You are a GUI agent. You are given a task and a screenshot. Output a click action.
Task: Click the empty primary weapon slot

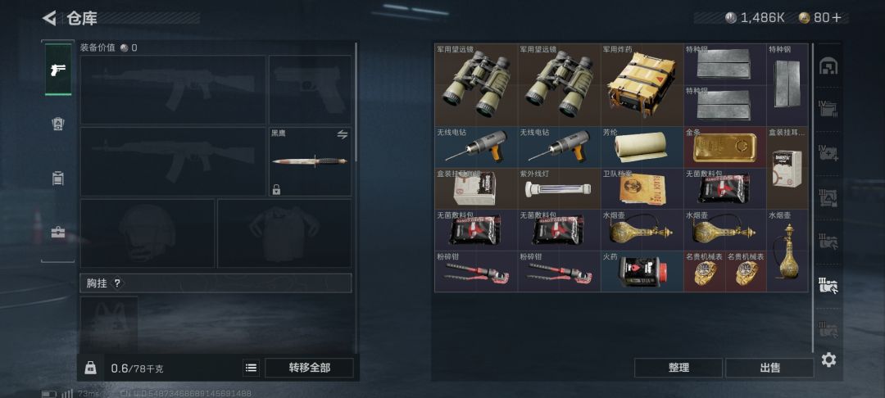[x=173, y=89]
